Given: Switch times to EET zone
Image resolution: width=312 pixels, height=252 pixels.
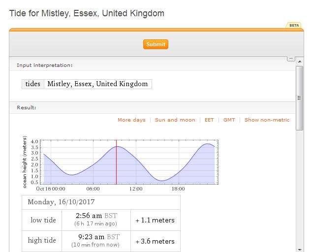Looking at the screenshot, I should [209, 120].
